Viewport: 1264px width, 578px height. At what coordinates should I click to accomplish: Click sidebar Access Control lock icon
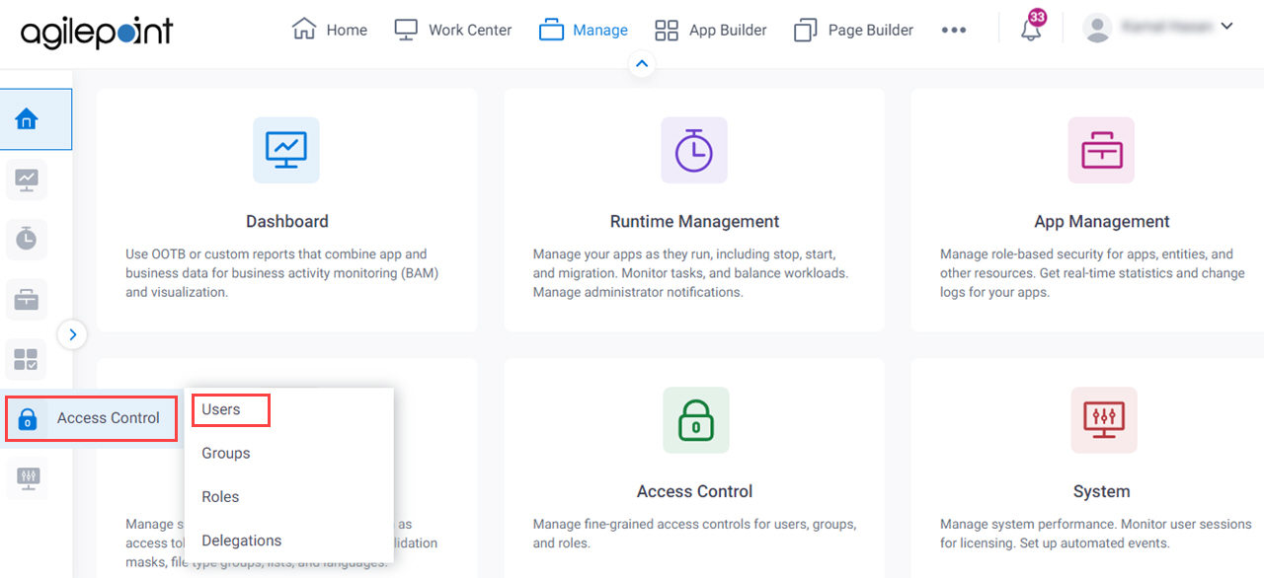tap(27, 419)
